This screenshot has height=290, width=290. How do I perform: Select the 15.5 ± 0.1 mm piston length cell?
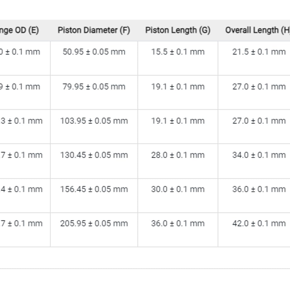(x=178, y=58)
